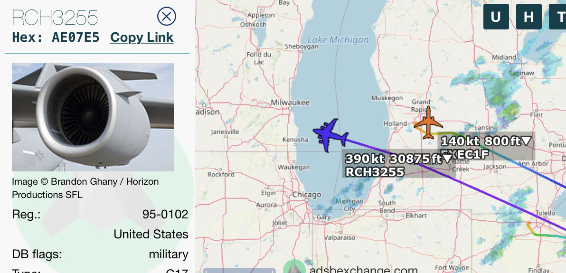This screenshot has height=273, width=566.
Task: Toggle the U map button
Action: tap(496, 17)
